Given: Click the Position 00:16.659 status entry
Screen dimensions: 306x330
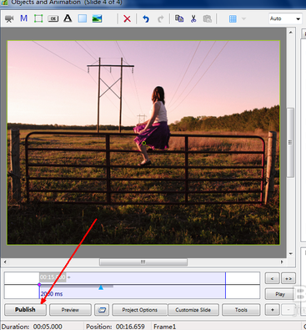Looking at the screenshot, I should [115, 327].
